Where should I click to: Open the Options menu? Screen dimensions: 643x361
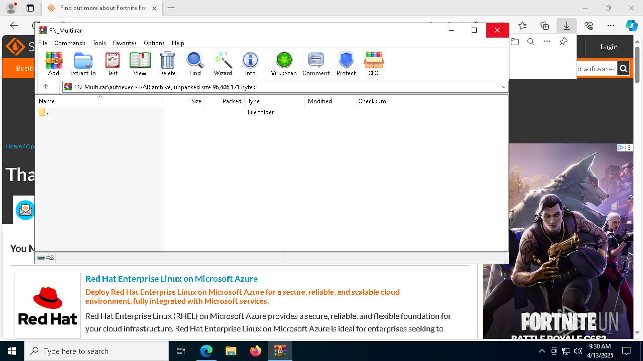click(154, 43)
